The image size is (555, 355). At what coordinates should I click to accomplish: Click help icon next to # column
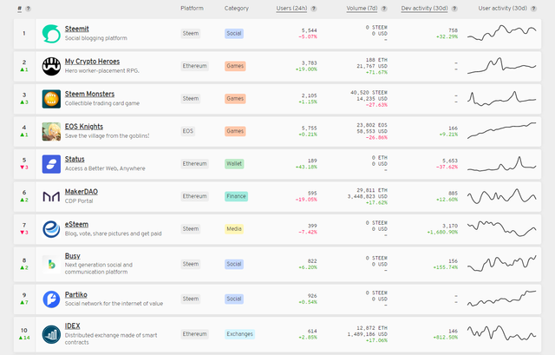[29, 9]
